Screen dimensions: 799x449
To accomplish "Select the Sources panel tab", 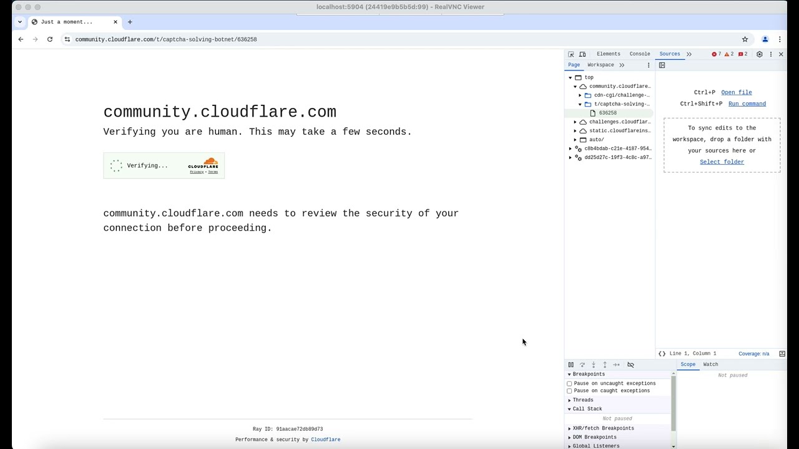I will [x=670, y=54].
